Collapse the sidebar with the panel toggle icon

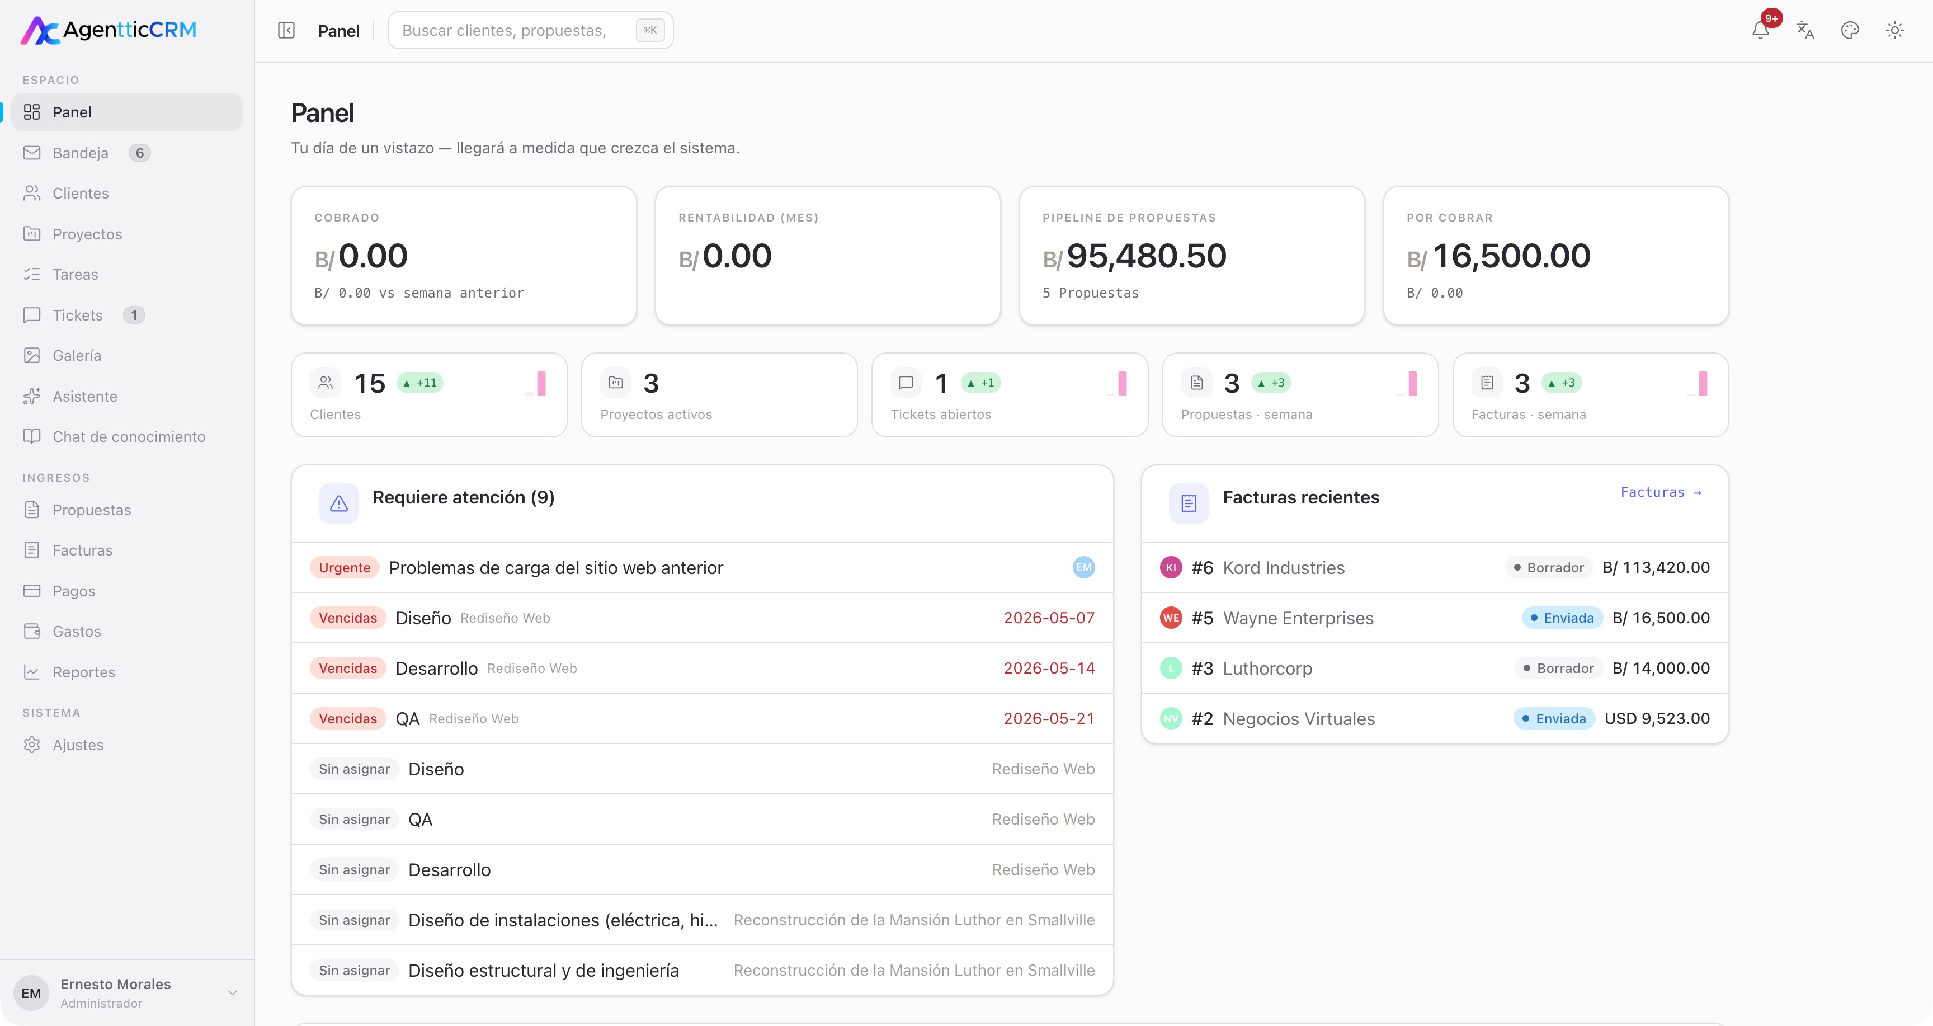286,31
